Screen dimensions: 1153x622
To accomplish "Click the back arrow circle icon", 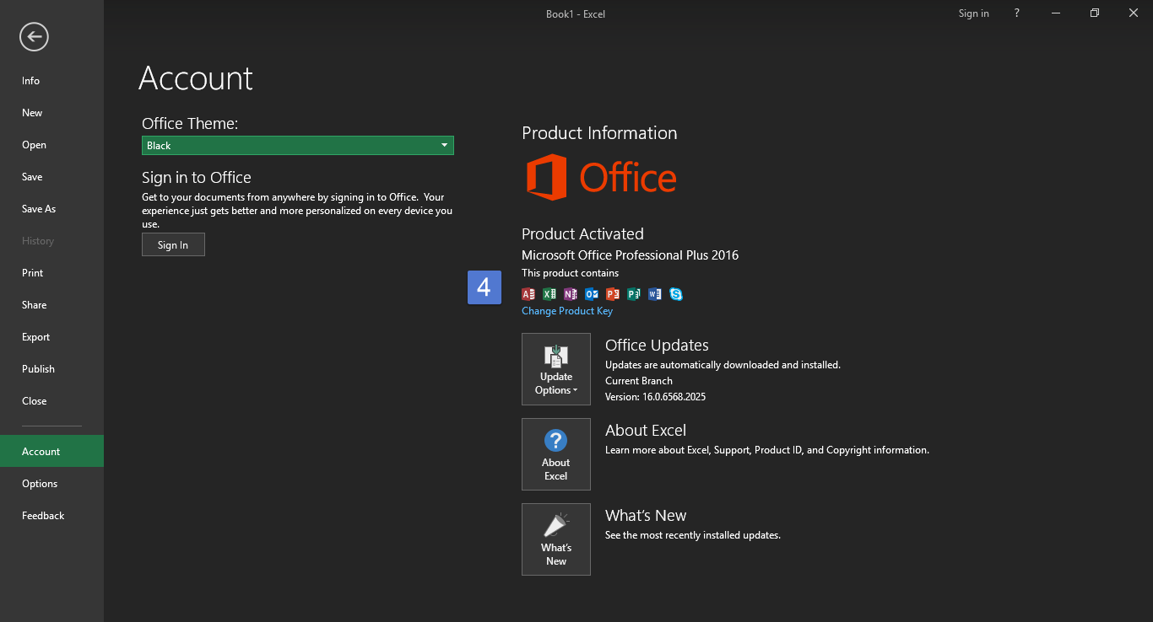I will tap(35, 36).
